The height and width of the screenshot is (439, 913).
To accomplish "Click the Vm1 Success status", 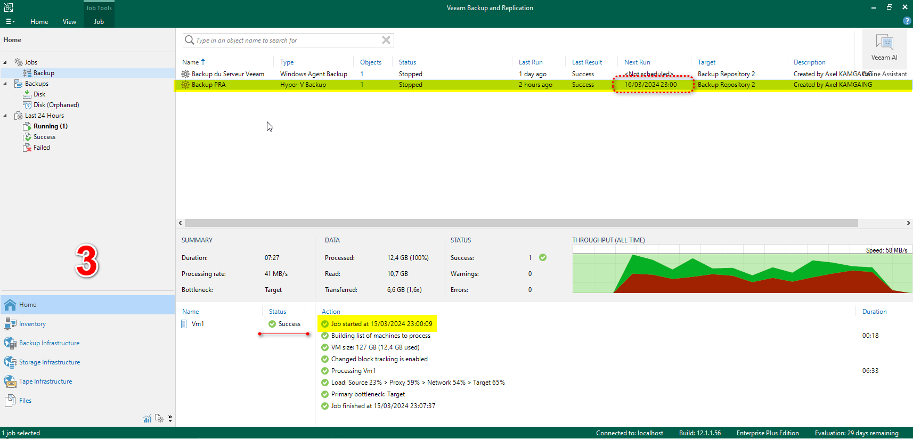I will click(x=285, y=324).
